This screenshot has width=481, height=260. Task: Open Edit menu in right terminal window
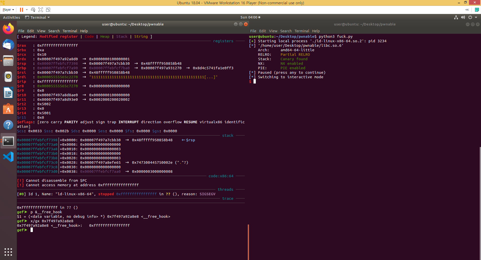[x=263, y=31]
